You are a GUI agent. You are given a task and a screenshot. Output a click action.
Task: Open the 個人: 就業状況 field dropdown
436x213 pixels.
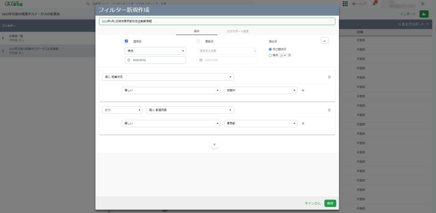(168, 77)
